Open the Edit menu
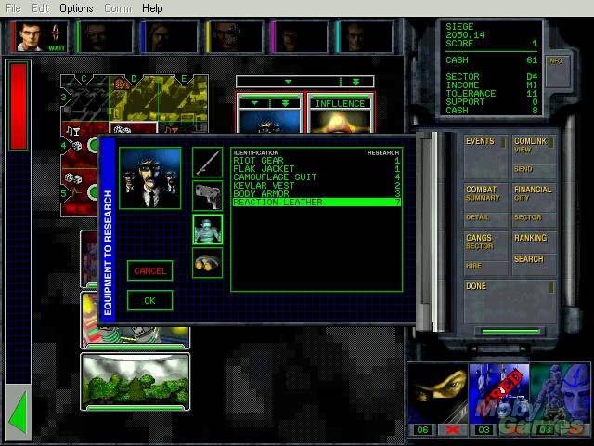 (x=40, y=8)
